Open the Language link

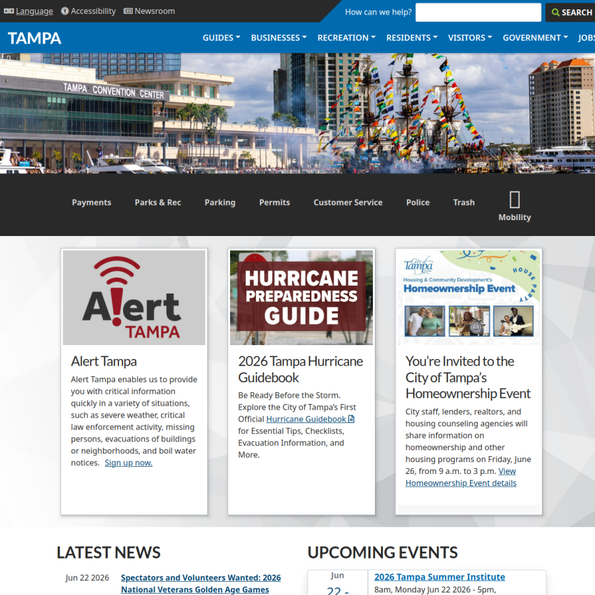[x=34, y=11]
